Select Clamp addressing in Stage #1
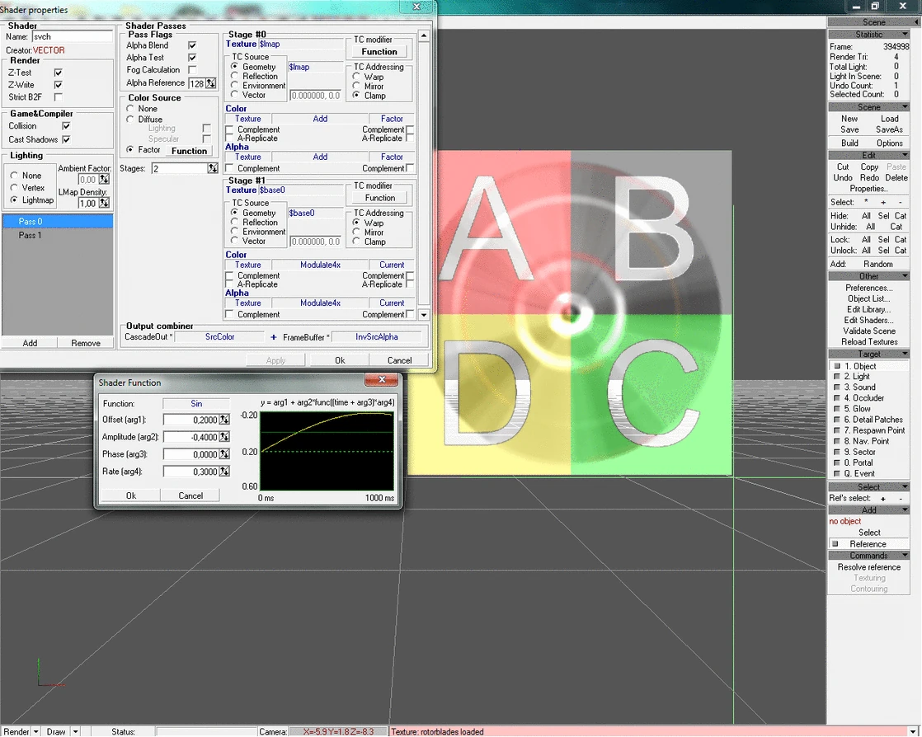Image resolution: width=922 pixels, height=737 pixels. [x=356, y=242]
